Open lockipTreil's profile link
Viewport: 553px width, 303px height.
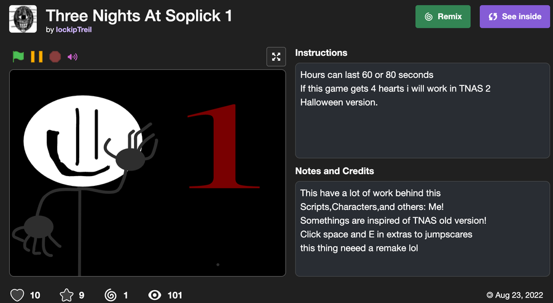[x=74, y=29]
